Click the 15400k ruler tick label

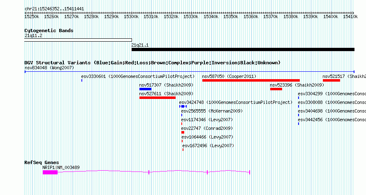[331, 16]
